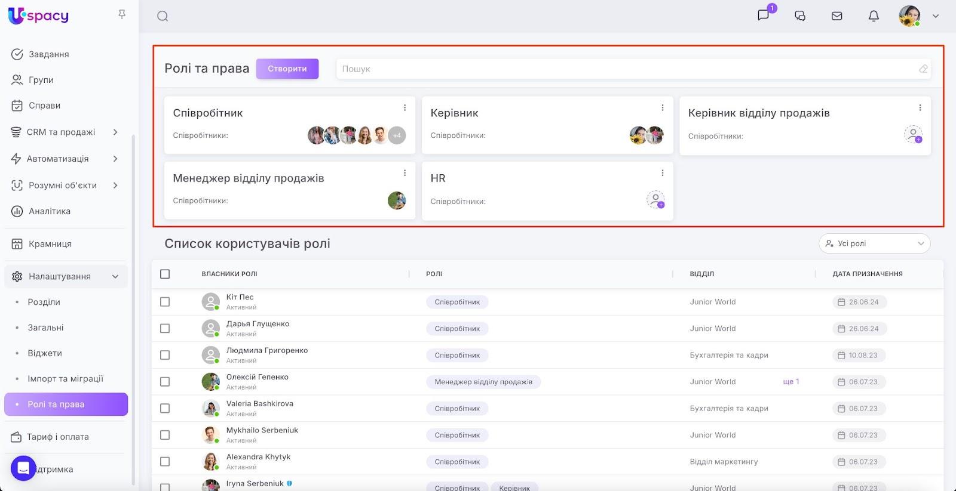Check the box for Кіт Пес
This screenshot has height=491, width=956.
pos(165,302)
